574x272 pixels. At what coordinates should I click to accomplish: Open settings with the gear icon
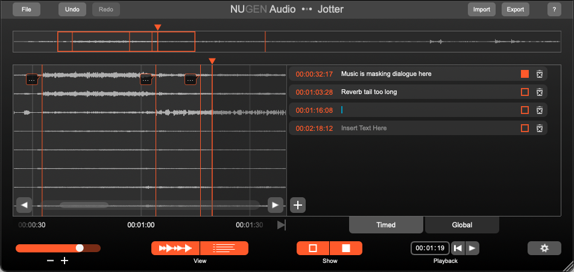click(x=544, y=248)
